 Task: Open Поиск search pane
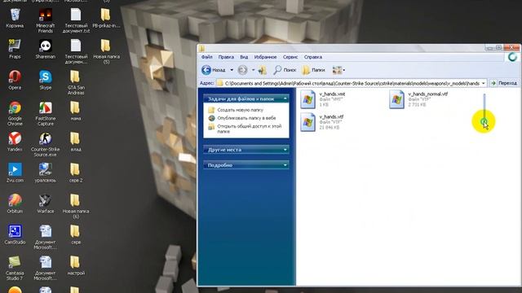[285, 70]
